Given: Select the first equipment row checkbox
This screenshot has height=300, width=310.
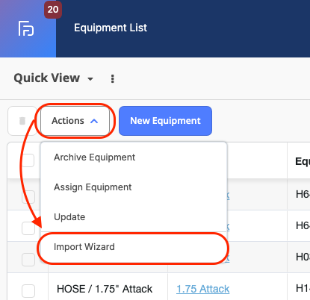Looking at the screenshot, I should coord(28,197).
